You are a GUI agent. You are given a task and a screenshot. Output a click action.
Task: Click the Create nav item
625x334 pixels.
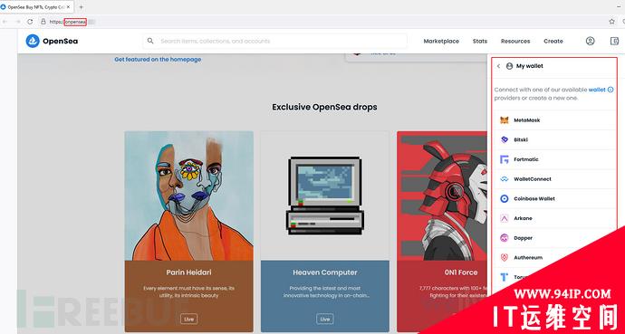[x=553, y=41]
